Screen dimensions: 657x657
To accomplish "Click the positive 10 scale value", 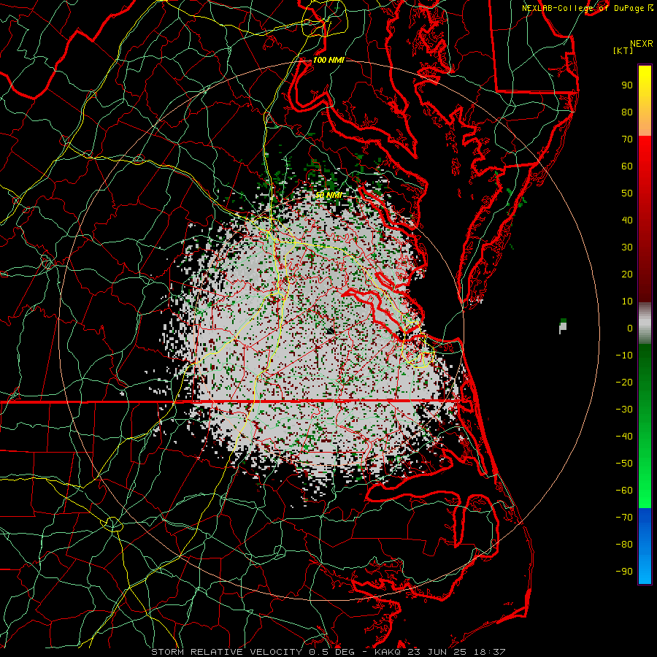I will (627, 301).
